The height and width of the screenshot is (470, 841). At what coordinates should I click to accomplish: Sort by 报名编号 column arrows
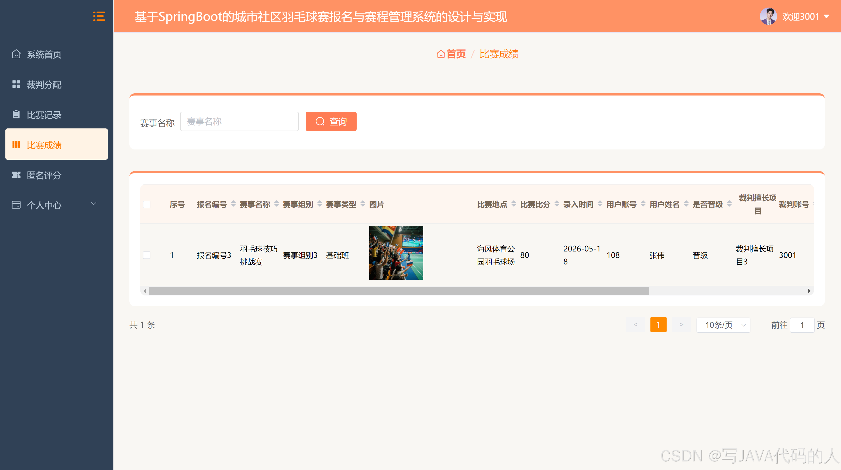point(233,204)
